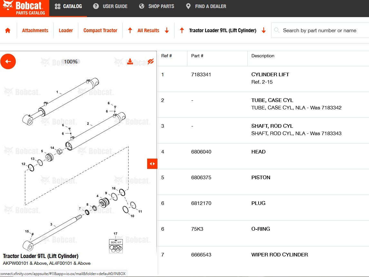The width and height of the screenshot is (369, 277).
Task: Click the catalog grid icon
Action: click(57, 6)
